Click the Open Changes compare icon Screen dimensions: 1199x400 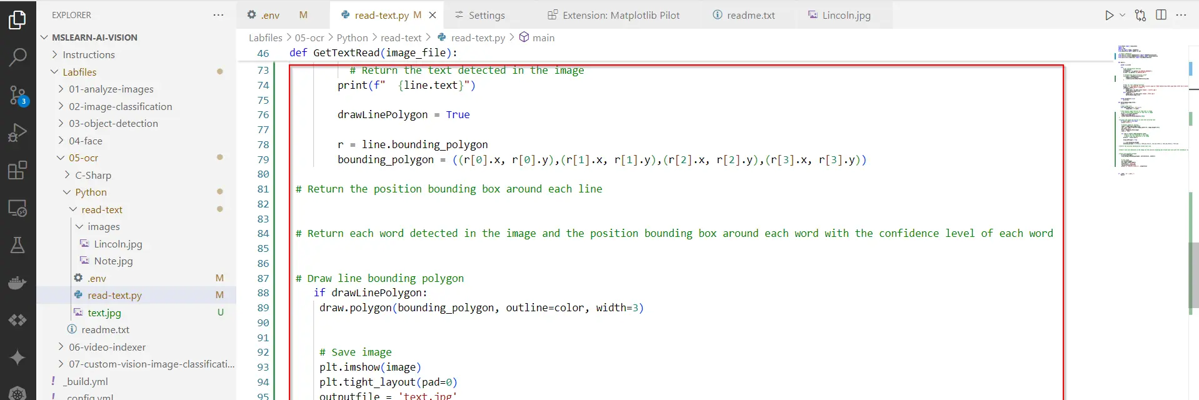1140,15
